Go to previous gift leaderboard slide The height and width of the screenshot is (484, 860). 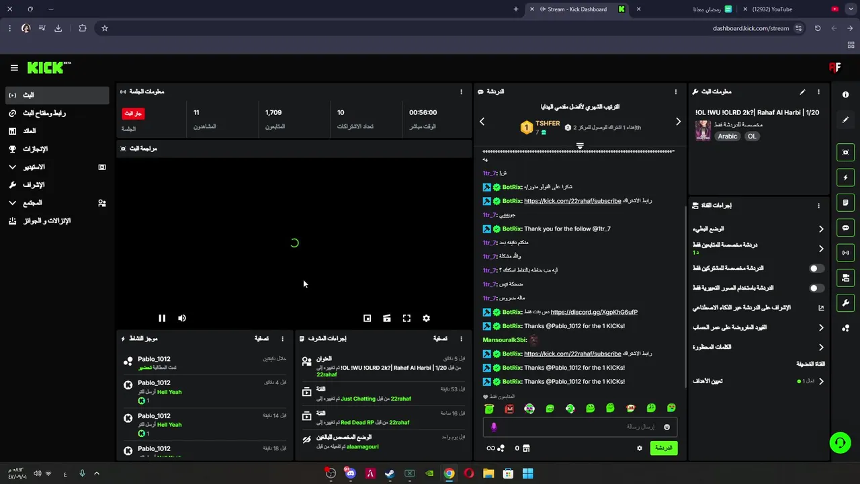482,122
